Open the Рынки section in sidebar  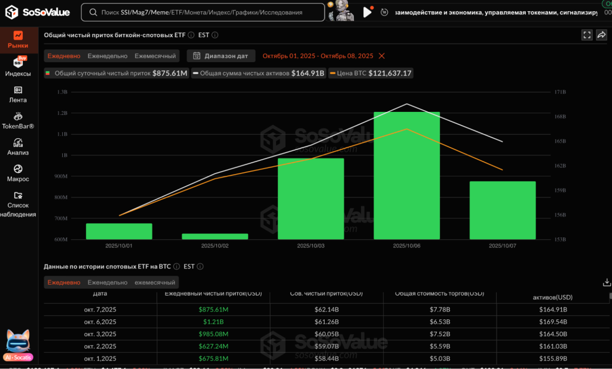pyautogui.click(x=18, y=39)
